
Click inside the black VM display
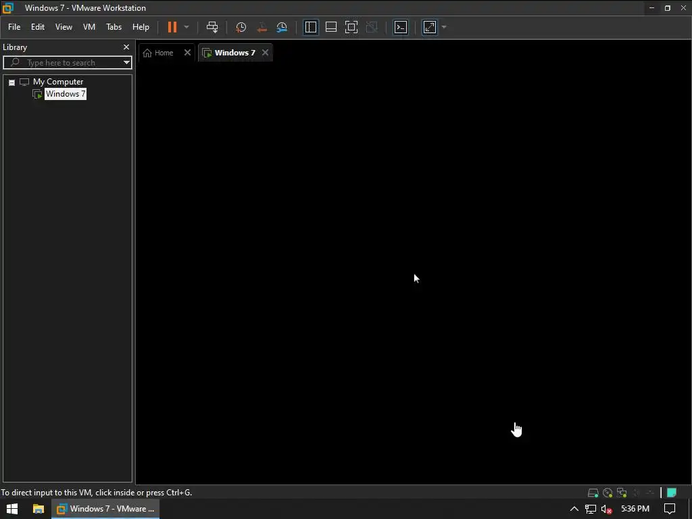pos(414,273)
